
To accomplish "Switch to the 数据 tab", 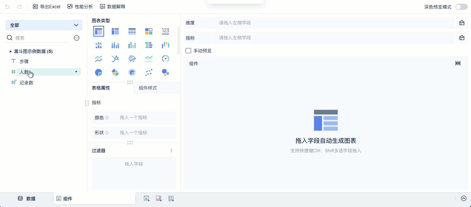I will [x=27, y=198].
